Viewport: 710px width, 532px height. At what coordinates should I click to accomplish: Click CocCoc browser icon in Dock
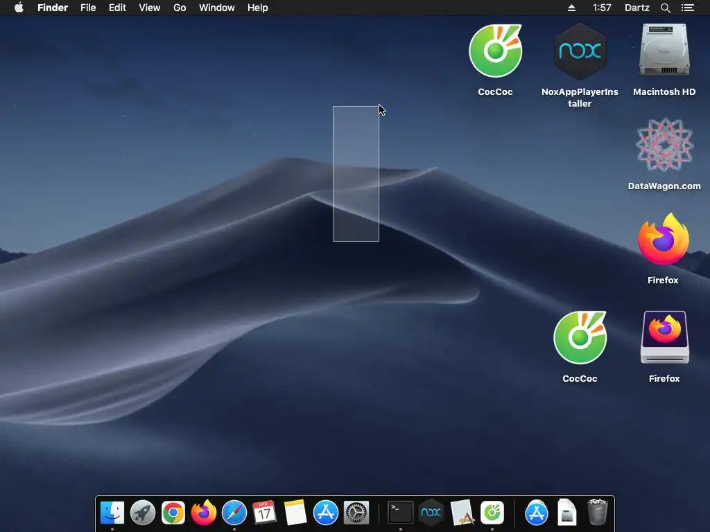point(492,513)
